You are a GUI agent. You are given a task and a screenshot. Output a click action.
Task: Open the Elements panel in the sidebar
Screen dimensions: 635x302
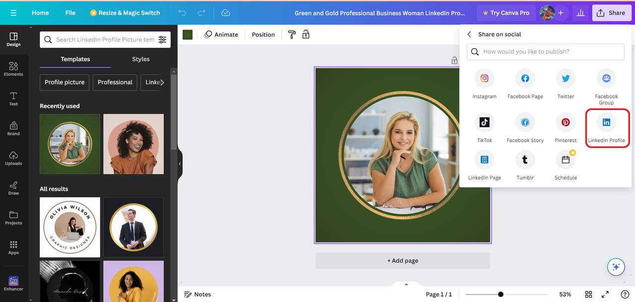[13, 69]
